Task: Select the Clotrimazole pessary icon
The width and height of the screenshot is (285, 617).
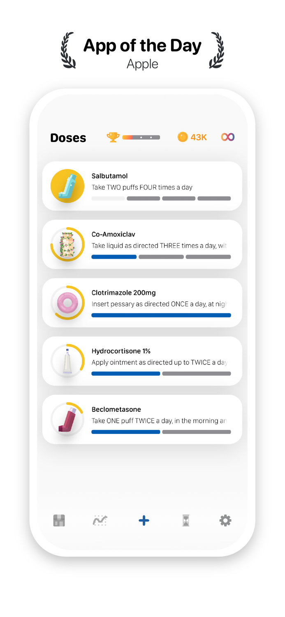Action: 67,303
